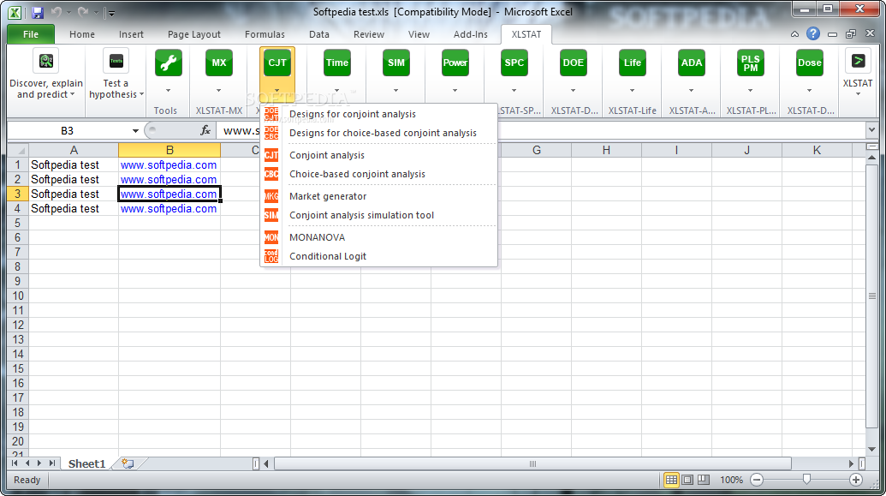The width and height of the screenshot is (886, 496).
Task: Switch to Page Break Preview icon
Action: click(x=703, y=480)
